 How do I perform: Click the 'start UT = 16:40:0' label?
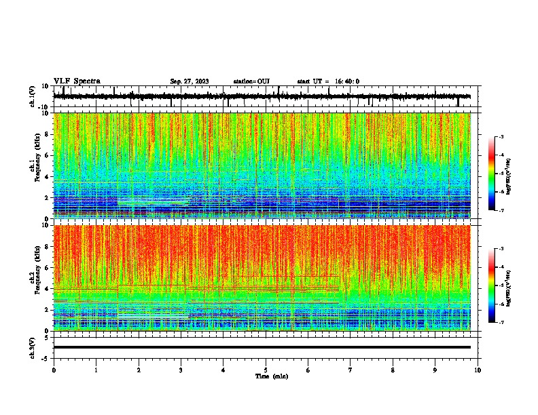click(x=328, y=81)
